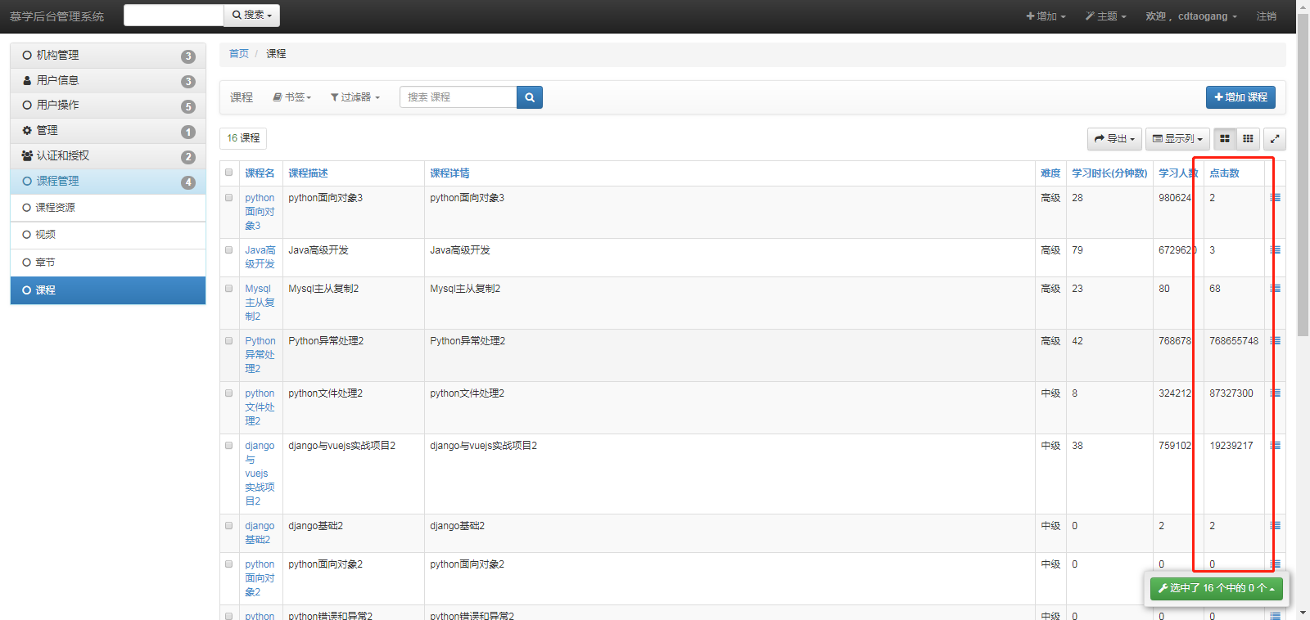Click the badge 5 beside 用户操作
The height and width of the screenshot is (620, 1310).
(188, 106)
